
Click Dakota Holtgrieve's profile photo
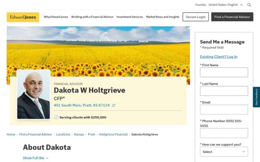tap(33, 94)
